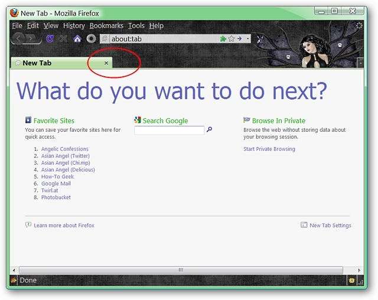Click the status bar icon beside Done

[14, 281]
